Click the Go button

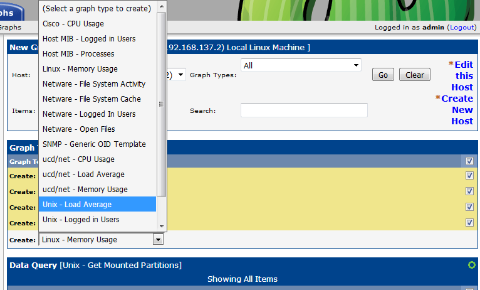pos(383,75)
